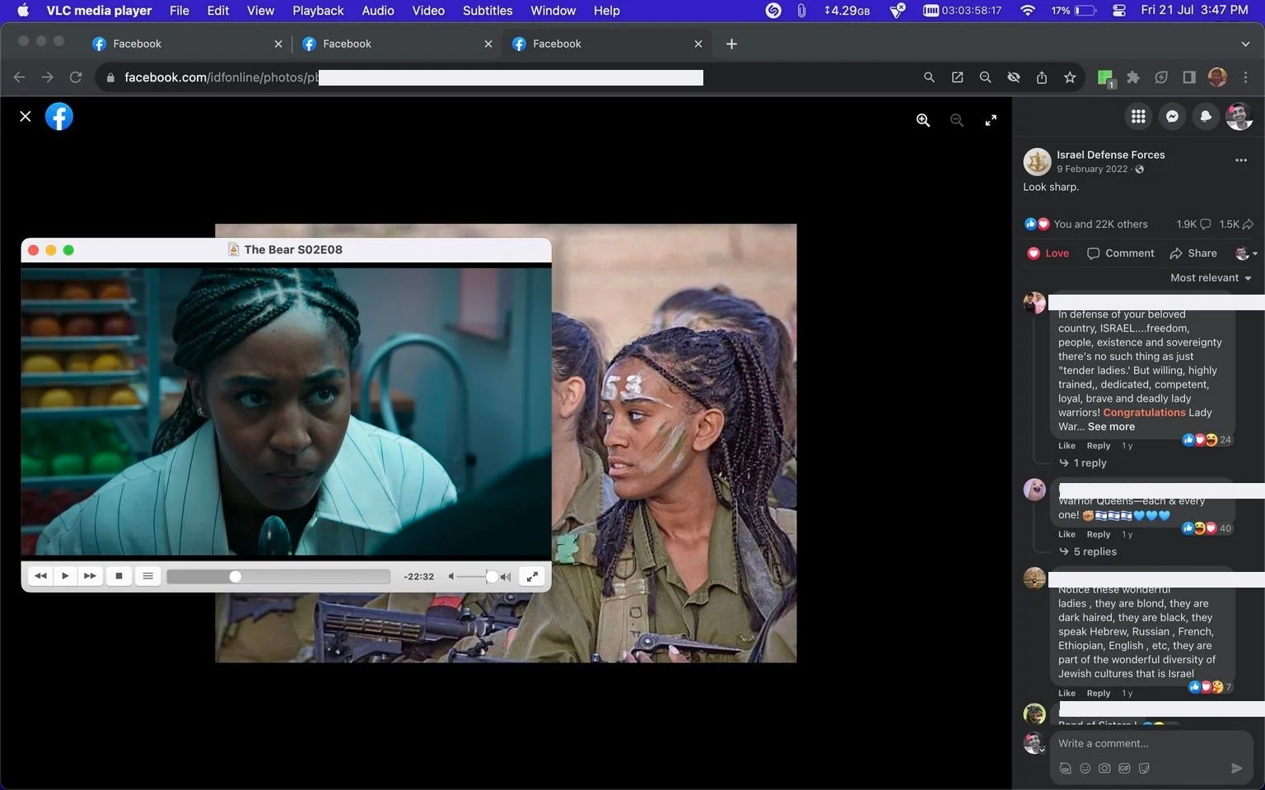
Task: Reply to the Warrior Queens comment
Action: tap(1099, 535)
